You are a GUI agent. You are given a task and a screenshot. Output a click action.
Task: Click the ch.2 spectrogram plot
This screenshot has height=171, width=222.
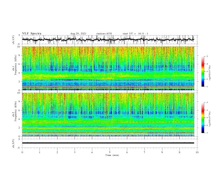[x=108, y=115]
